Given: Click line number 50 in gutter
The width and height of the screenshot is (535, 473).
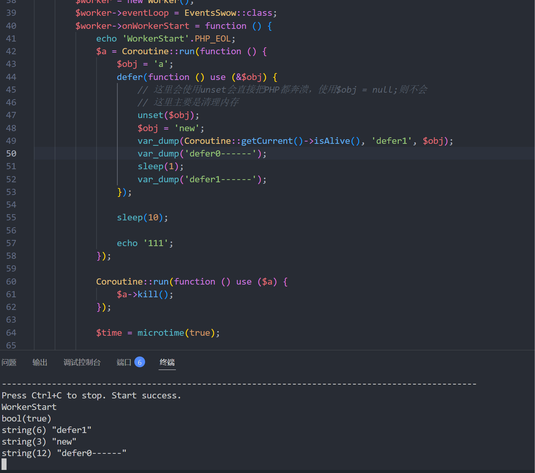Looking at the screenshot, I should [11, 153].
